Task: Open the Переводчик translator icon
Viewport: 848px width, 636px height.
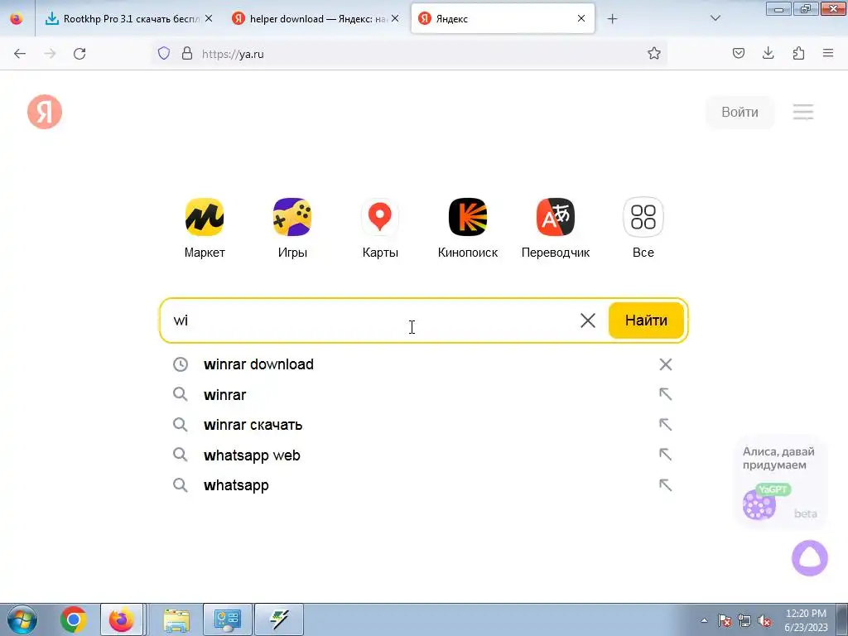Action: (556, 217)
